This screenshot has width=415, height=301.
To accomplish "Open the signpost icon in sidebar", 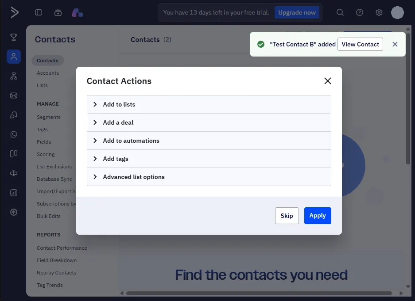I will pyautogui.click(x=14, y=173).
